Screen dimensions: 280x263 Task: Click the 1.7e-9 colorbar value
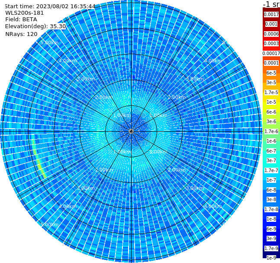(x=271, y=248)
